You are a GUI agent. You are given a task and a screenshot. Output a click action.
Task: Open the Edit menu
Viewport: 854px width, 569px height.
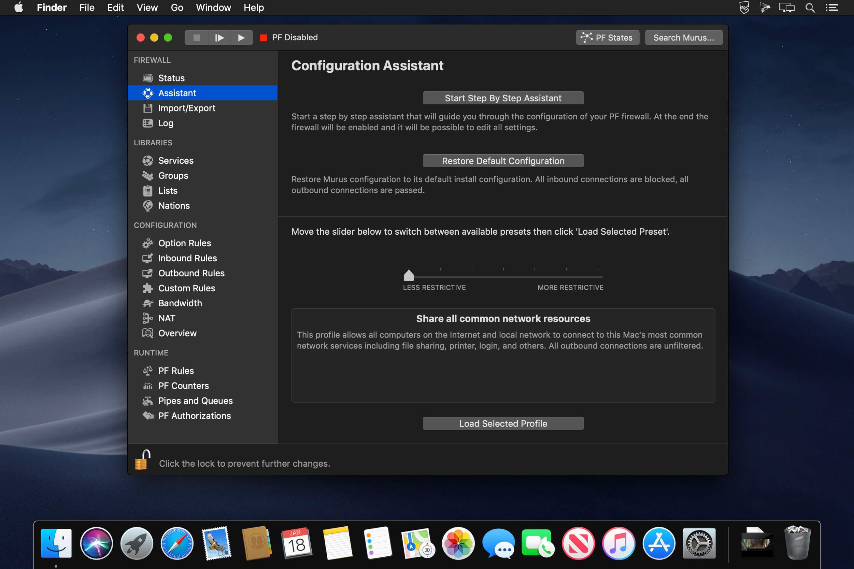pyautogui.click(x=115, y=8)
